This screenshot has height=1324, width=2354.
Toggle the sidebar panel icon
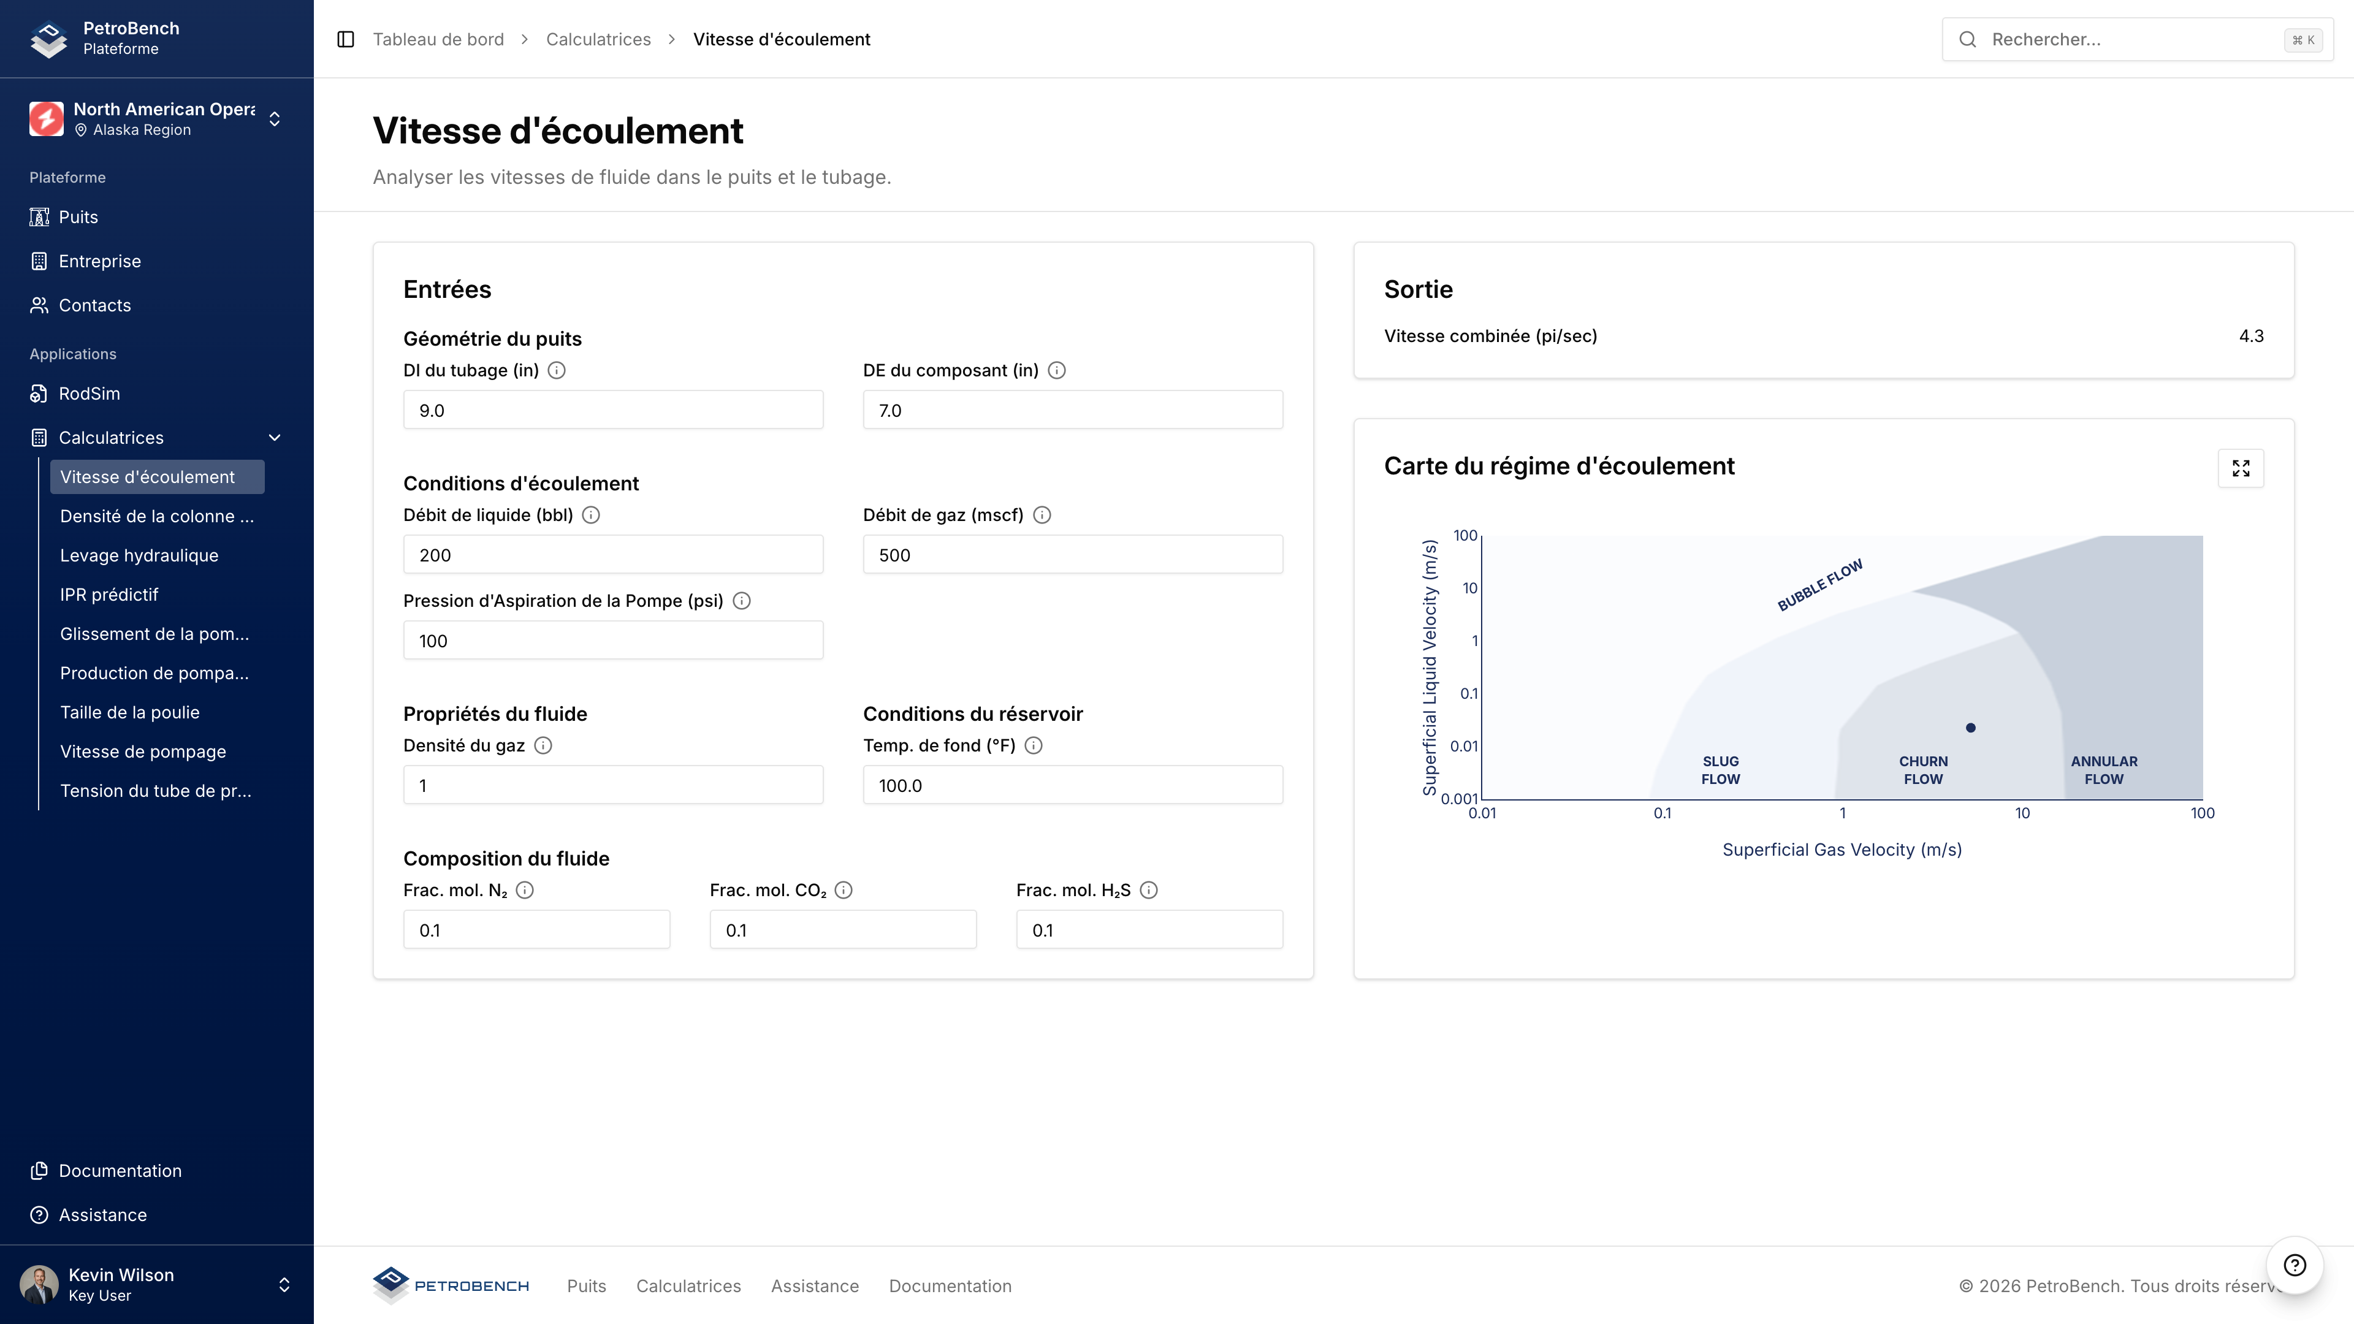[x=345, y=39]
